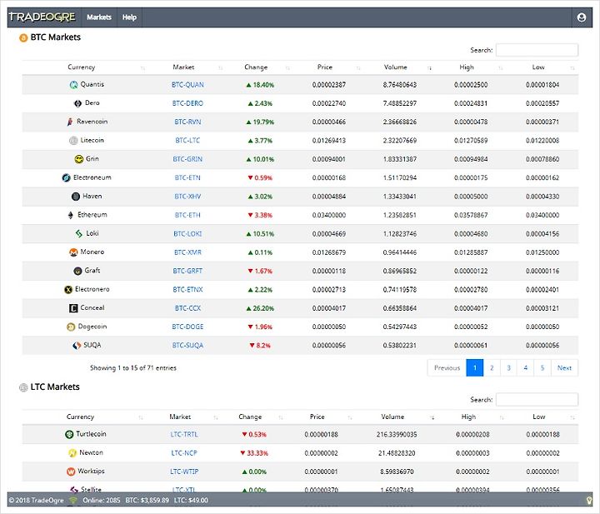Click the connection status icon in footer
This screenshot has height=514, width=600.
point(73,500)
